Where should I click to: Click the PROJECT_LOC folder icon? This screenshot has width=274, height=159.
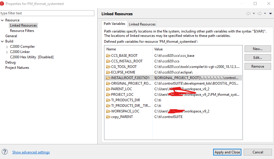108,95
